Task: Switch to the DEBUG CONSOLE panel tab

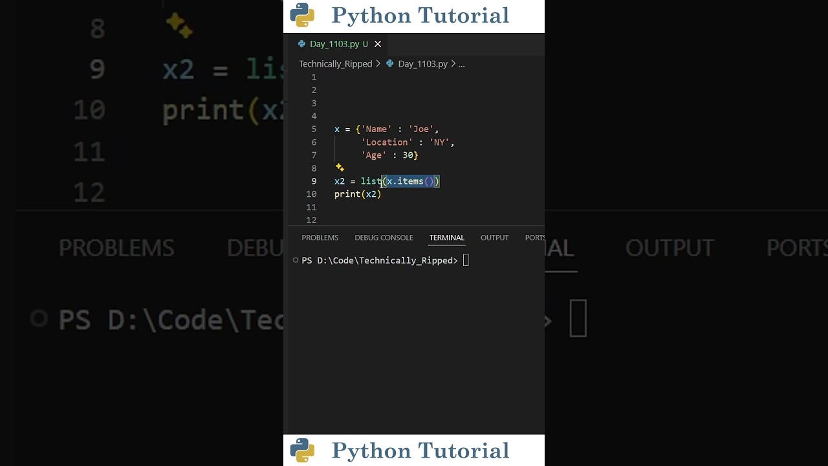Action: pos(384,238)
